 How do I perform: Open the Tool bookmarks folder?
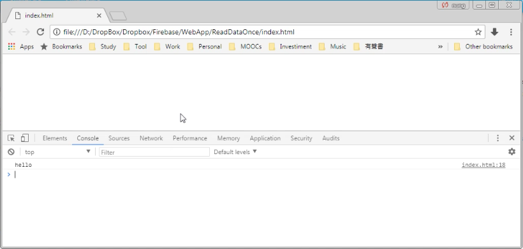(x=135, y=46)
